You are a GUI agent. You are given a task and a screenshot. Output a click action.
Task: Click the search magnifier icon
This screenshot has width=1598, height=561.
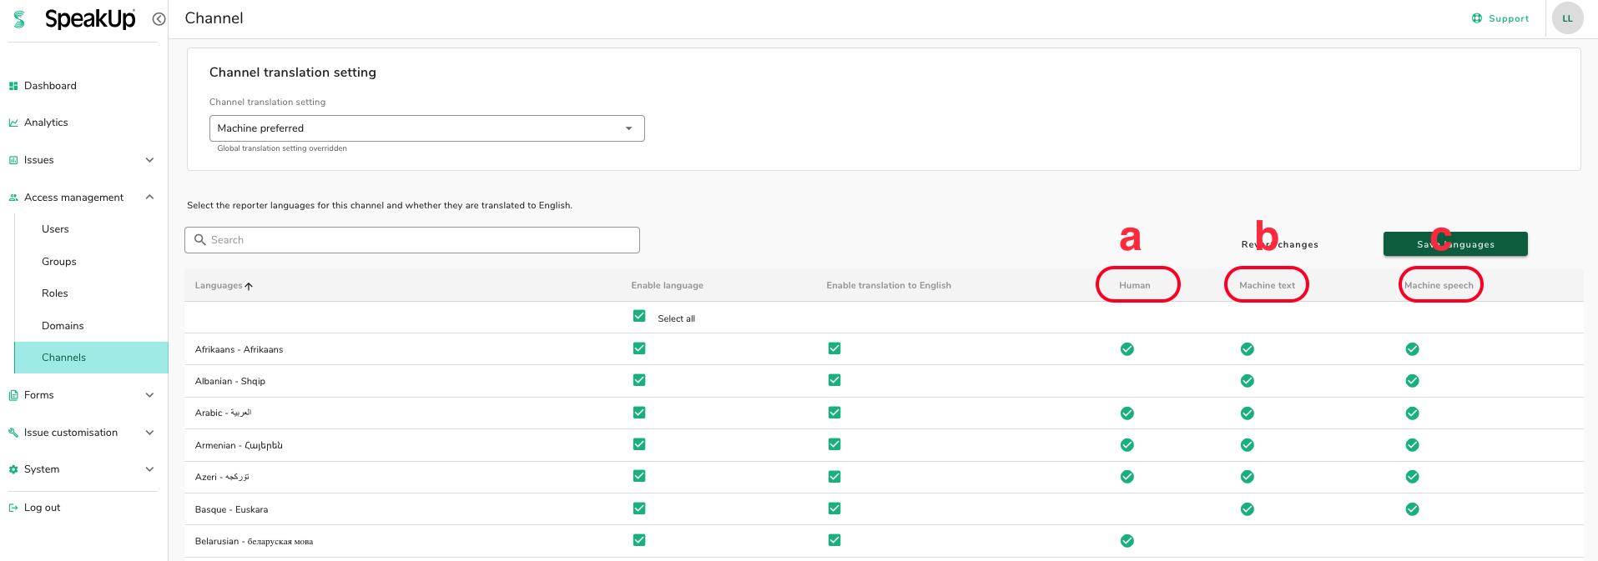200,240
